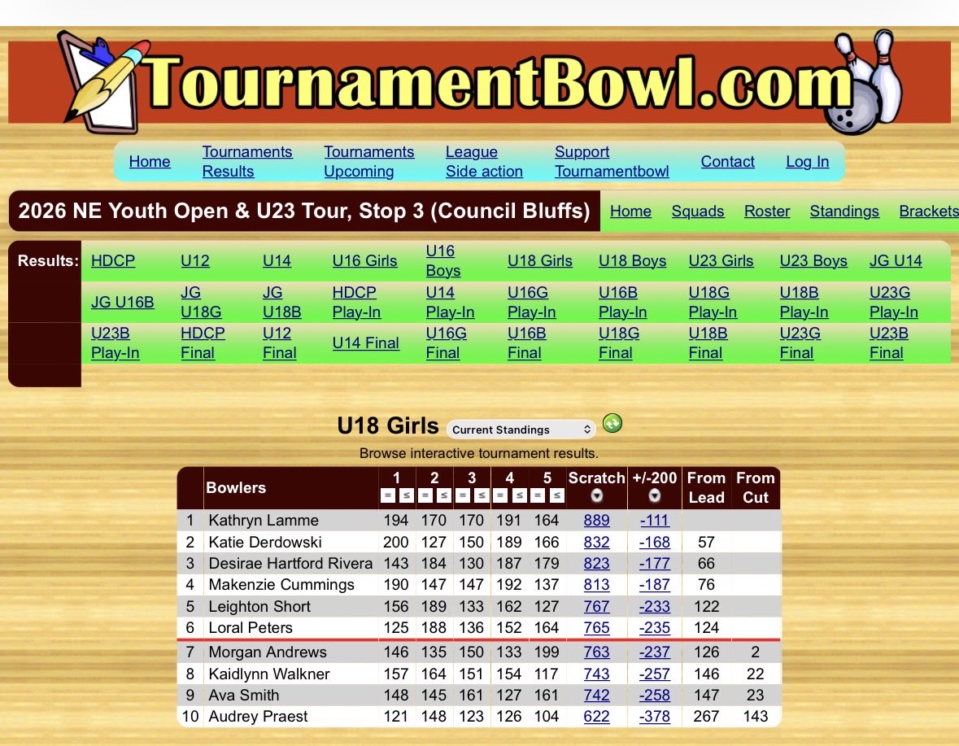Click the green refresh icon beside Current Standings

pyautogui.click(x=612, y=423)
